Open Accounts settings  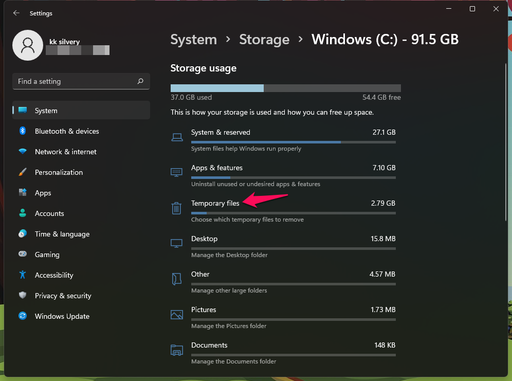click(81, 213)
